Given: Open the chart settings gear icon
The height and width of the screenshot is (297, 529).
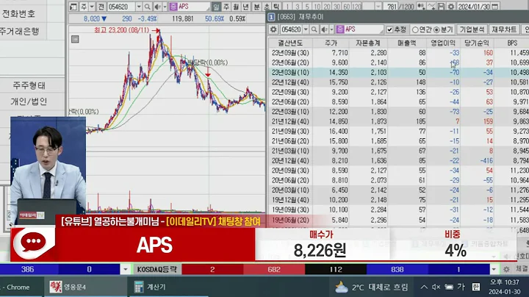Looking at the screenshot, I should pos(451,7).
